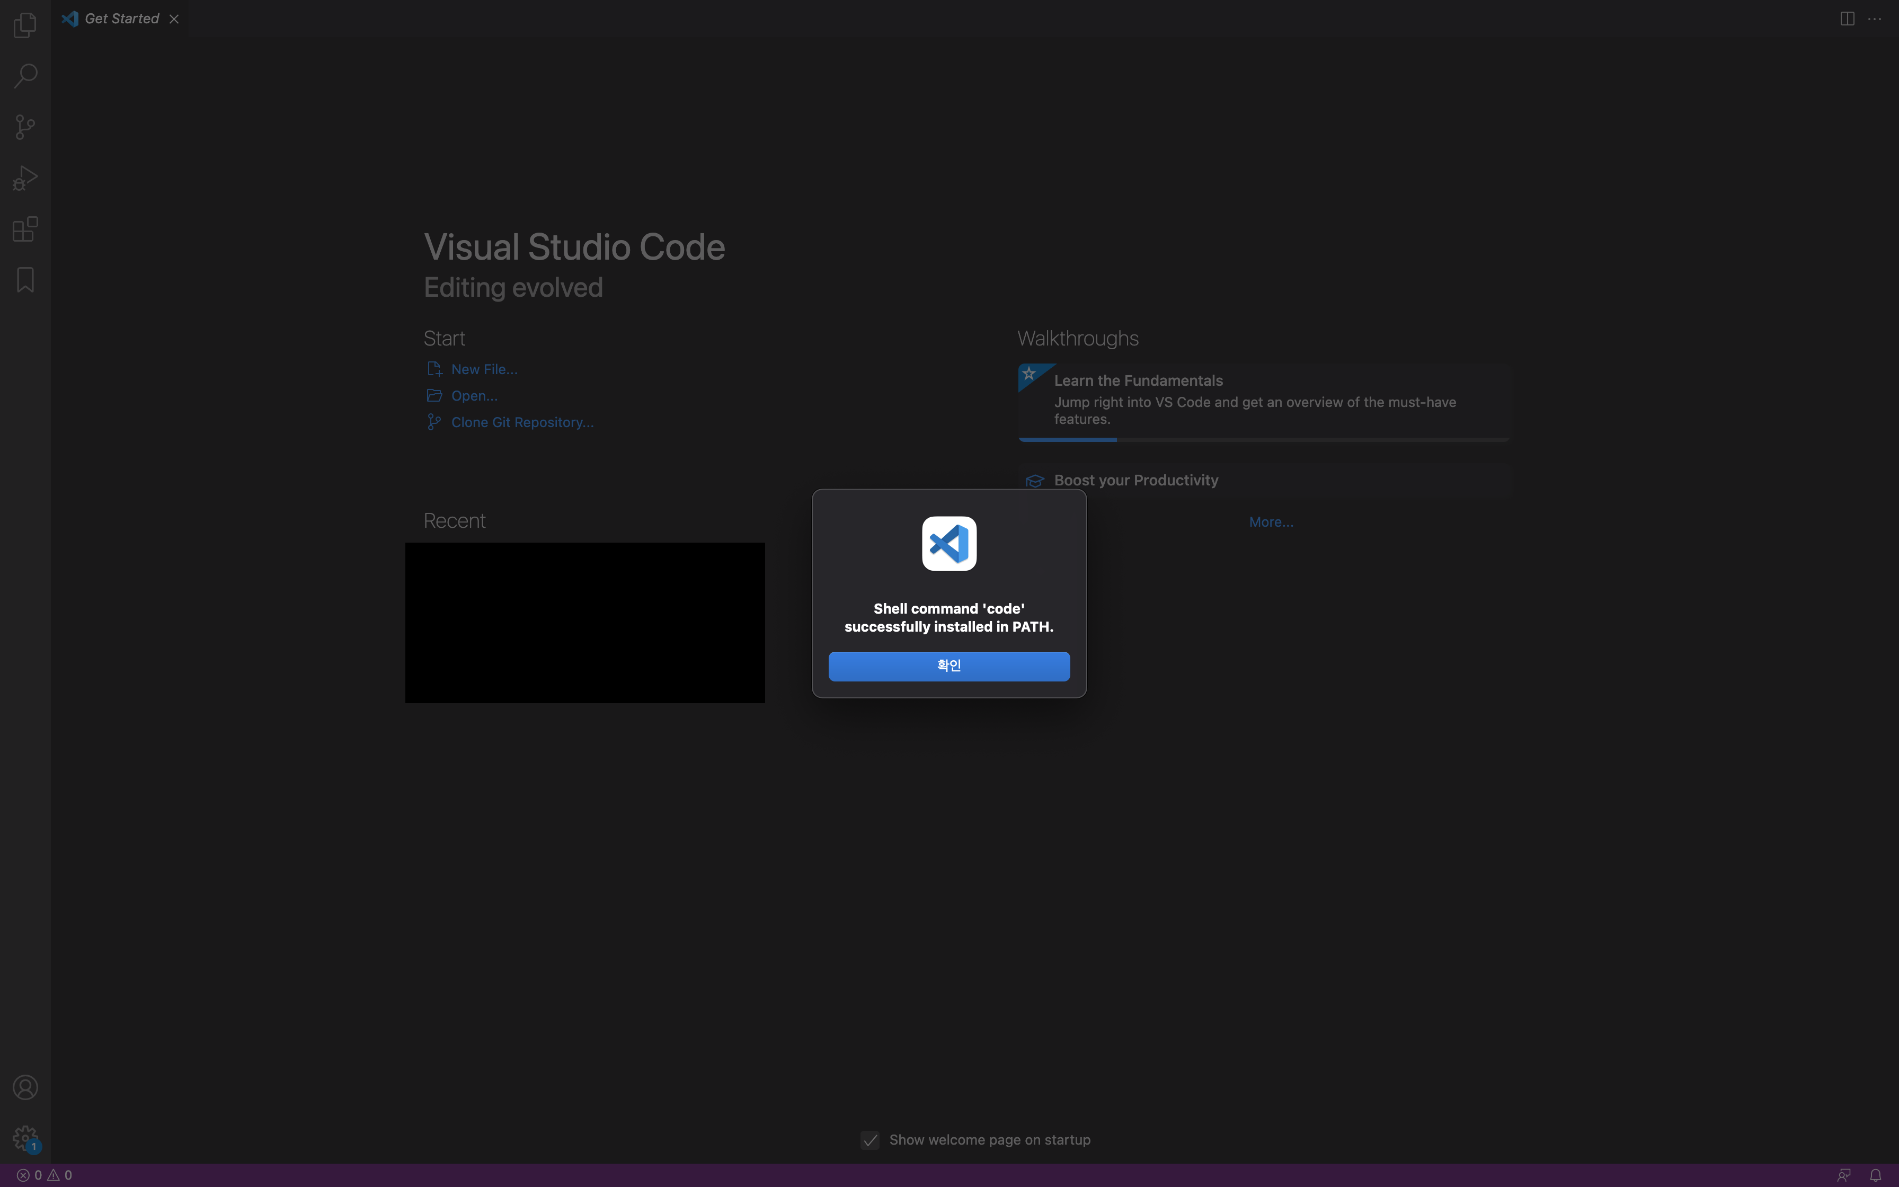Click the 확인 confirmation button
The image size is (1899, 1187).
(949, 666)
